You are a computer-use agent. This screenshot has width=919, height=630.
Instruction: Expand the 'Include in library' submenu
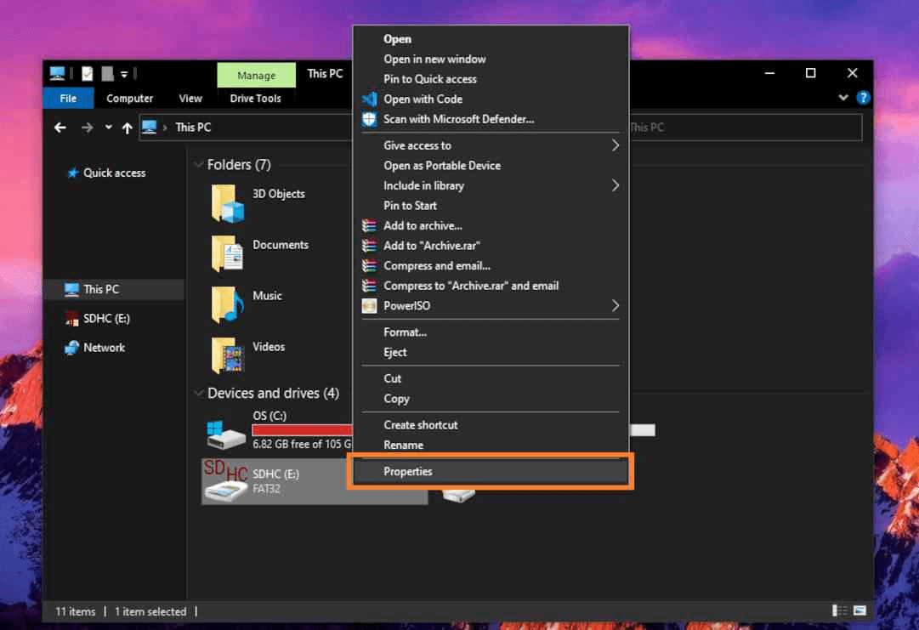tap(423, 185)
